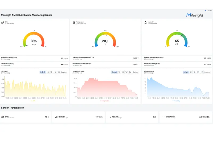Toggle the Humidity legend entry below chart
This screenshot has height=142, width=213.
click(x=176, y=101)
